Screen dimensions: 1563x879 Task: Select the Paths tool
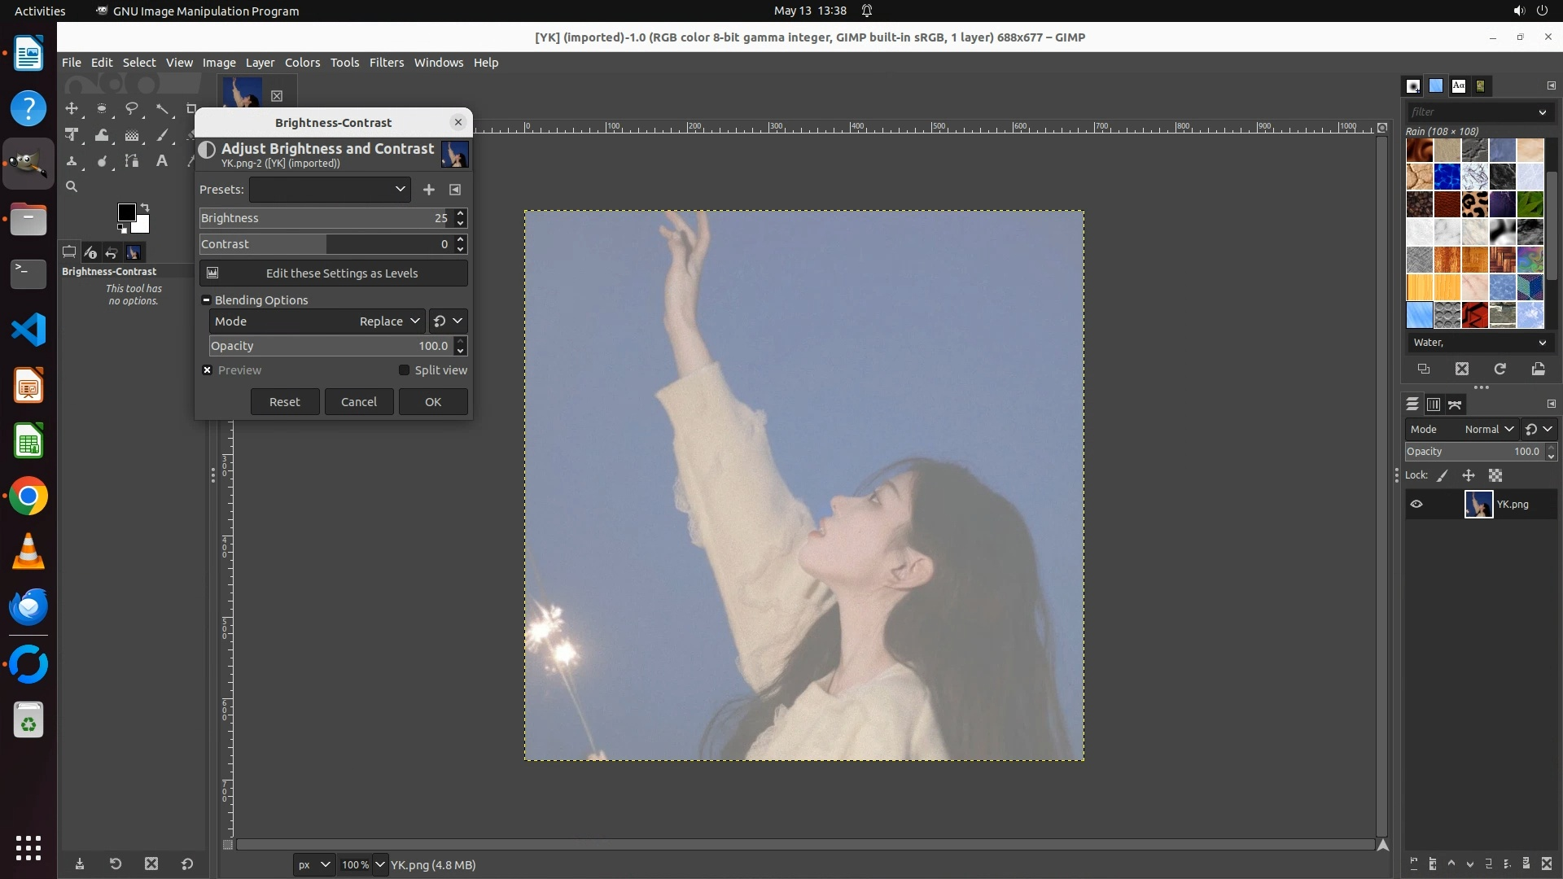pos(131,161)
